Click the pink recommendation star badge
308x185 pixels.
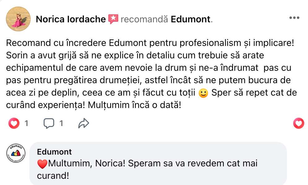pyautogui.click(x=113, y=19)
